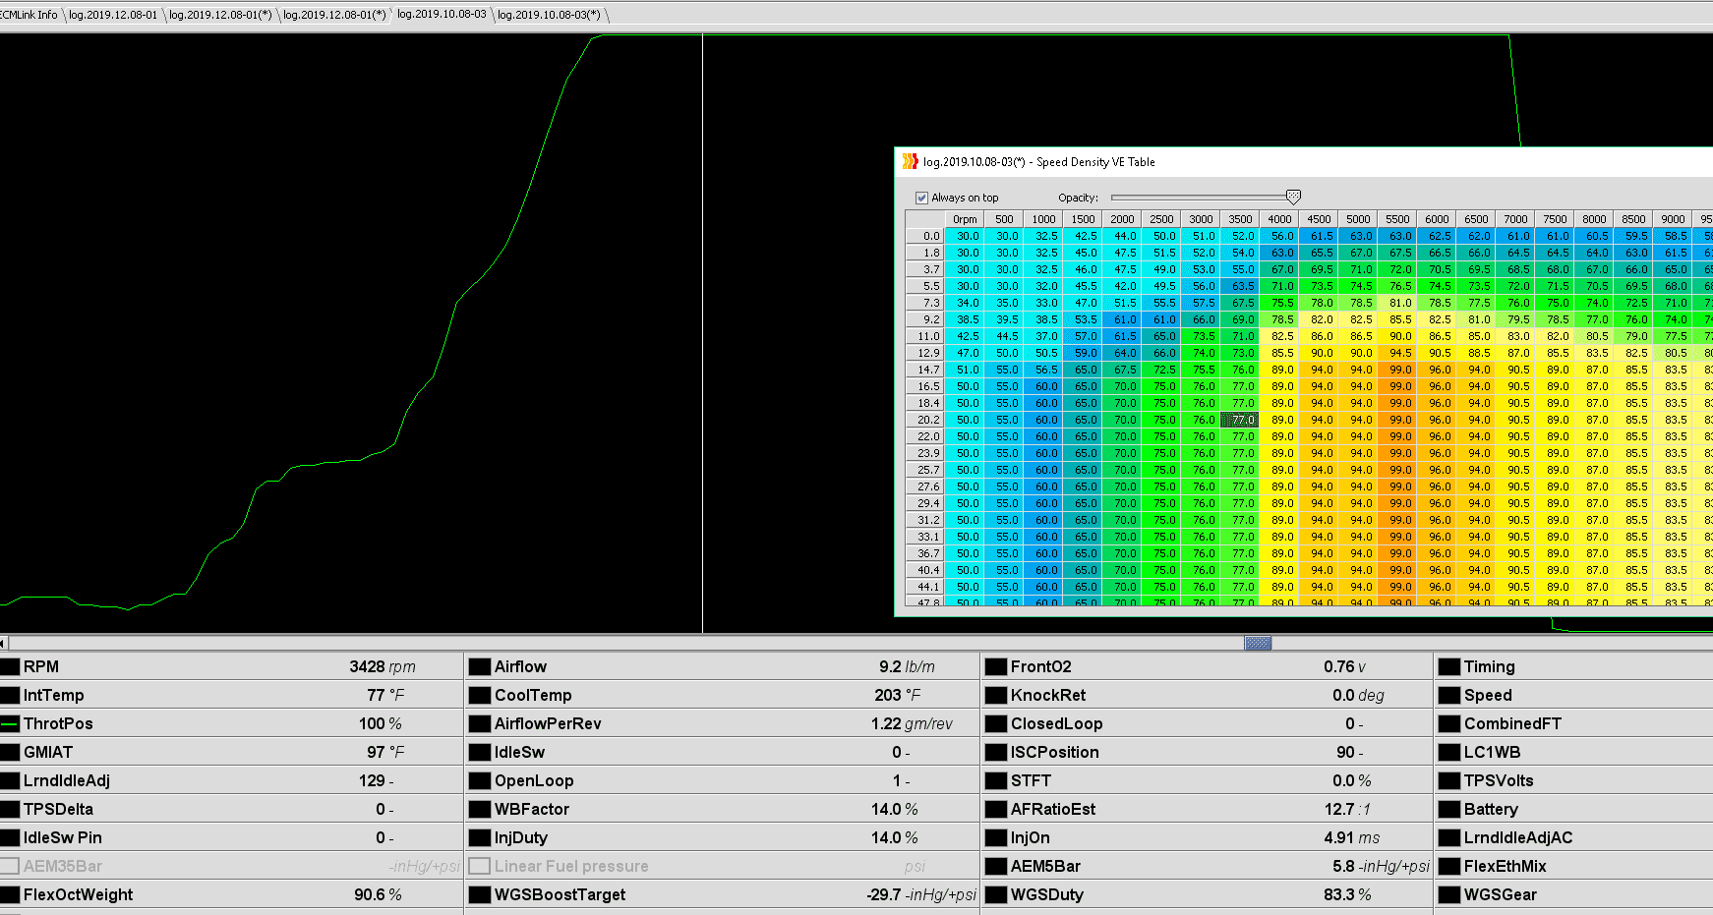Toggle the green ThrotPos graph indicator
Screen dimensions: 1713x915
[10, 723]
